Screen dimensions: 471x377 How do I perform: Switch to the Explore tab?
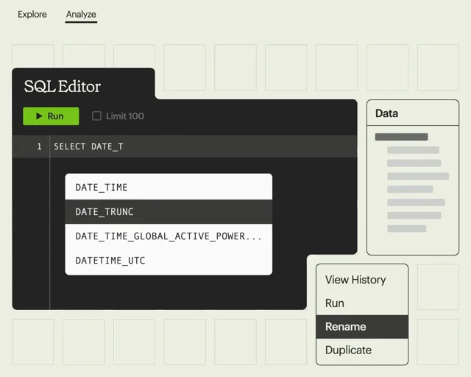coord(32,14)
